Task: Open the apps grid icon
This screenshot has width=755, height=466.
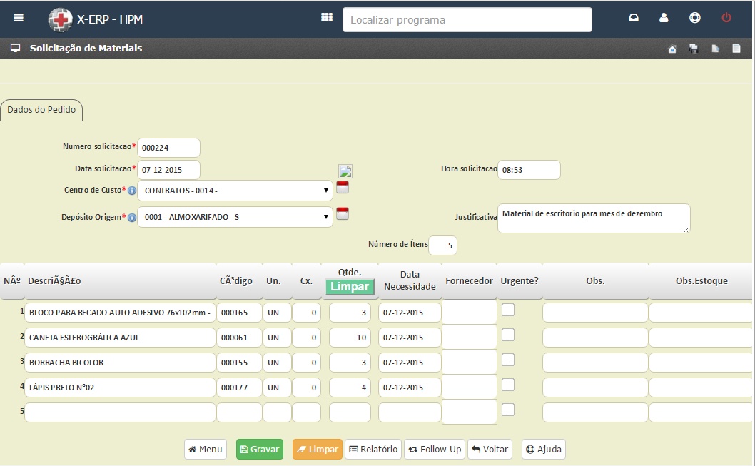Action: point(327,17)
